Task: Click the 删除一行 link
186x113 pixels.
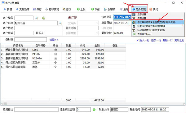Action: coord(168,40)
